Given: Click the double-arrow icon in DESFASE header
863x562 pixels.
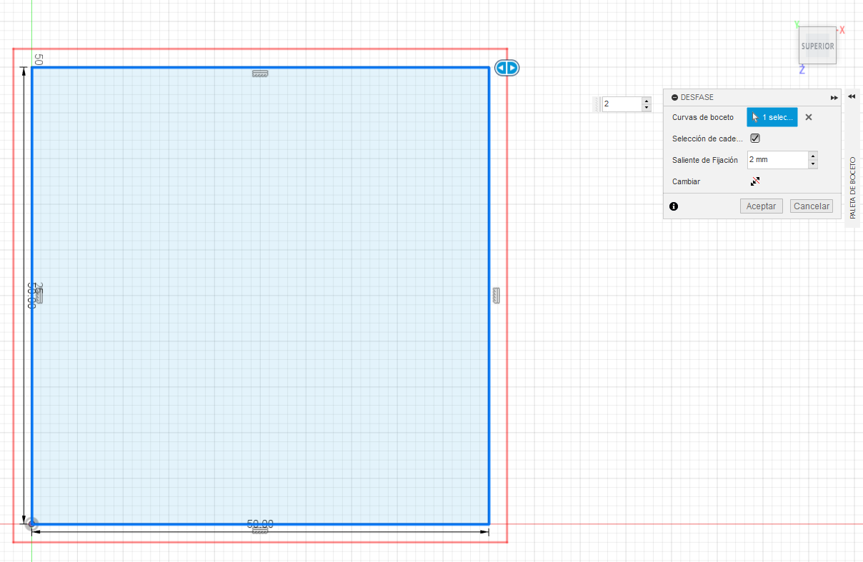Looking at the screenshot, I should coord(834,98).
